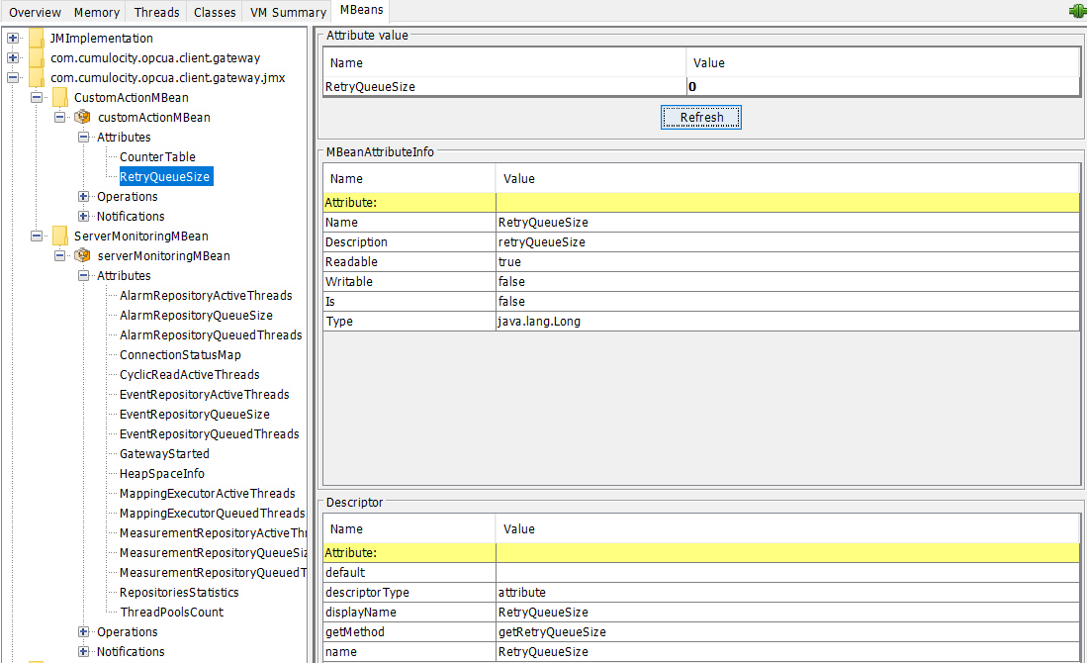The image size is (1087, 663).
Task: Click the customActionMBean bean icon
Action: click(82, 117)
